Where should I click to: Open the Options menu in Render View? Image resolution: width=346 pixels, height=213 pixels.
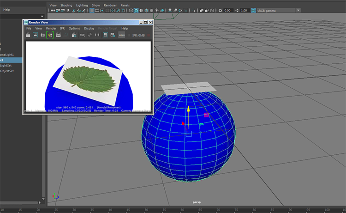(x=74, y=28)
